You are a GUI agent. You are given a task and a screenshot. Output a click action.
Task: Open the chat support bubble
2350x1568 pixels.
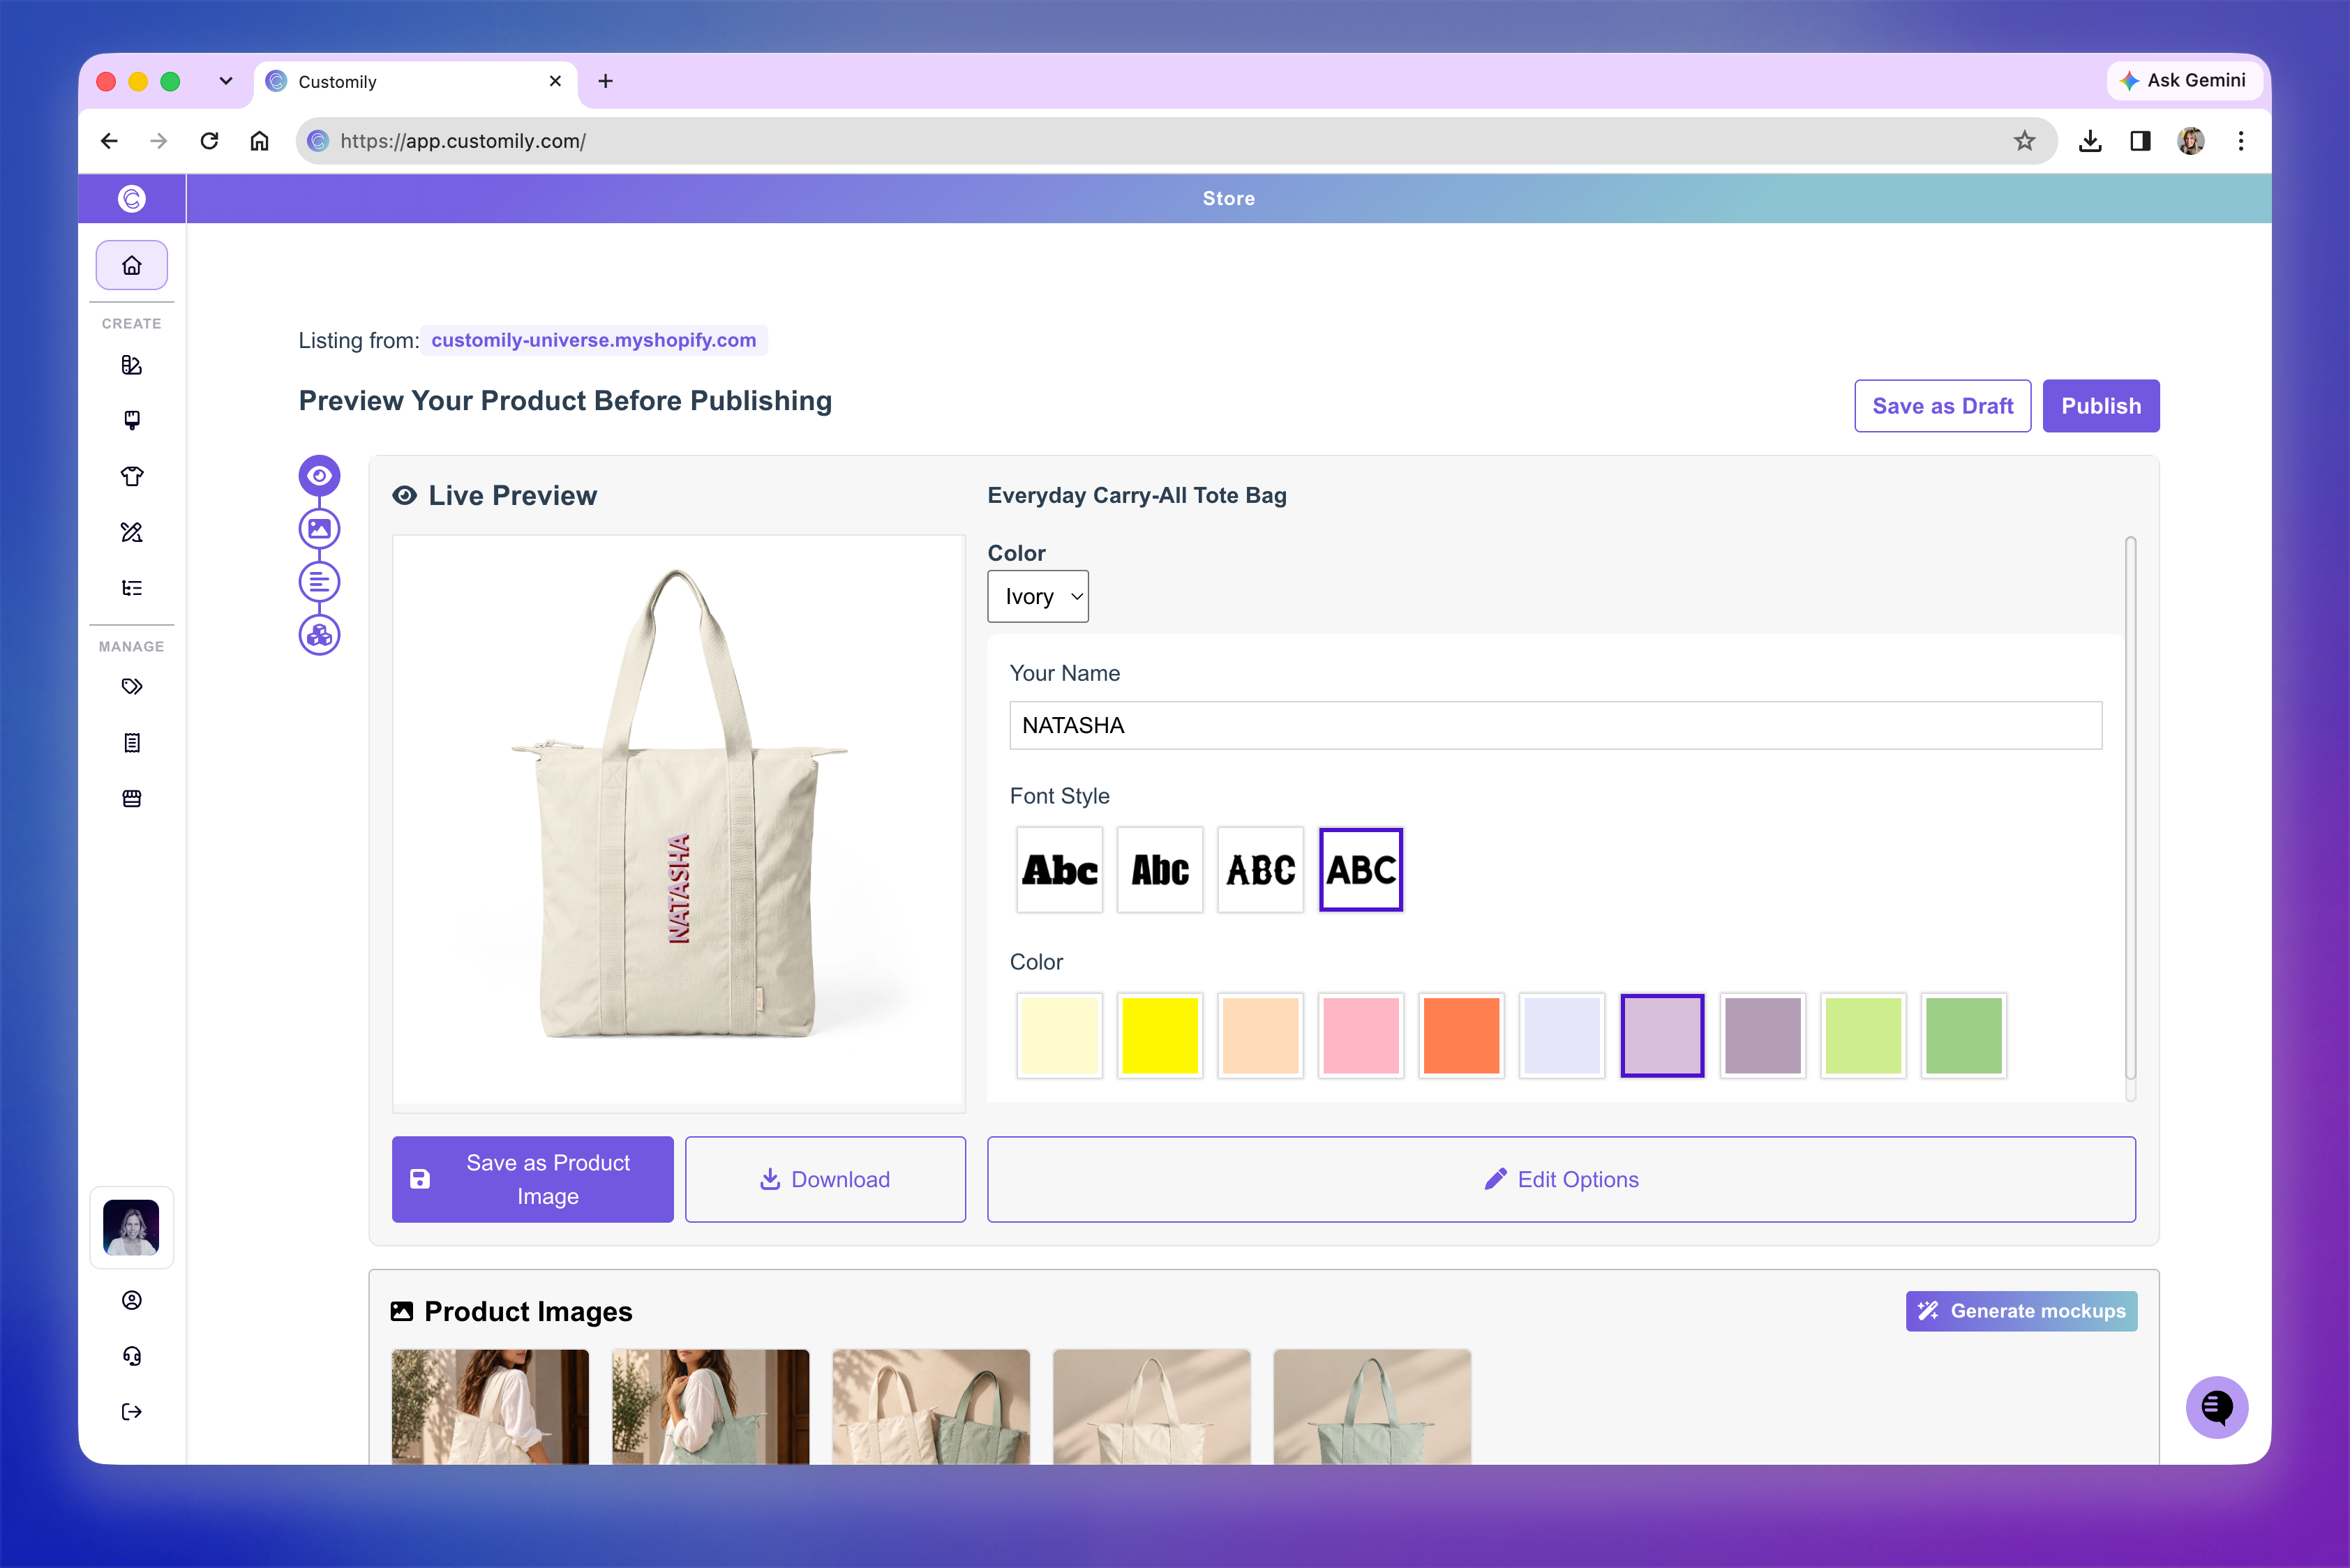[2217, 1407]
